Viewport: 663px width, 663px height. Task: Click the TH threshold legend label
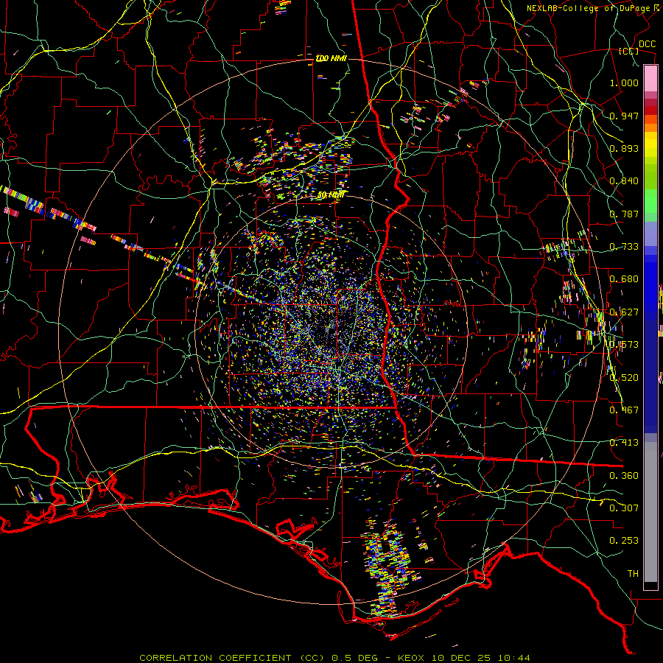[x=633, y=574]
